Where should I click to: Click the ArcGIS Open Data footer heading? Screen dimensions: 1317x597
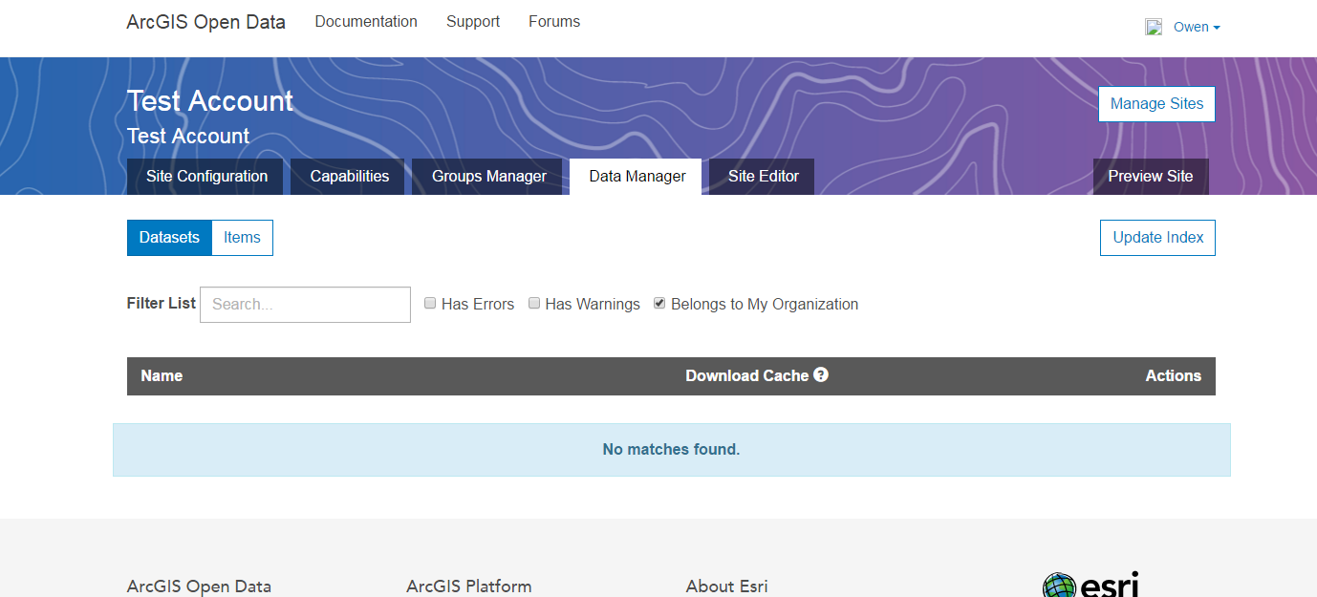point(199,586)
